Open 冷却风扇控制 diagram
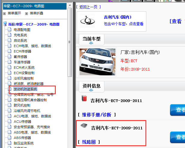 (x=24, y=78)
